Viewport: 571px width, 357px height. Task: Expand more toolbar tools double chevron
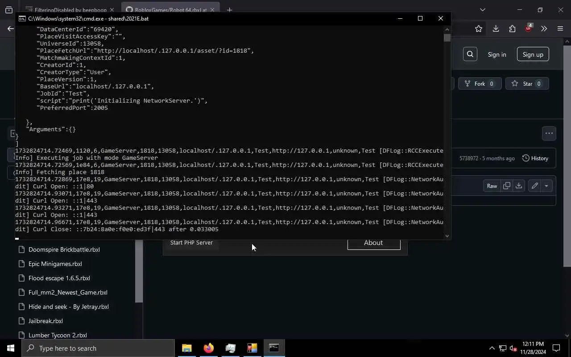point(544,29)
